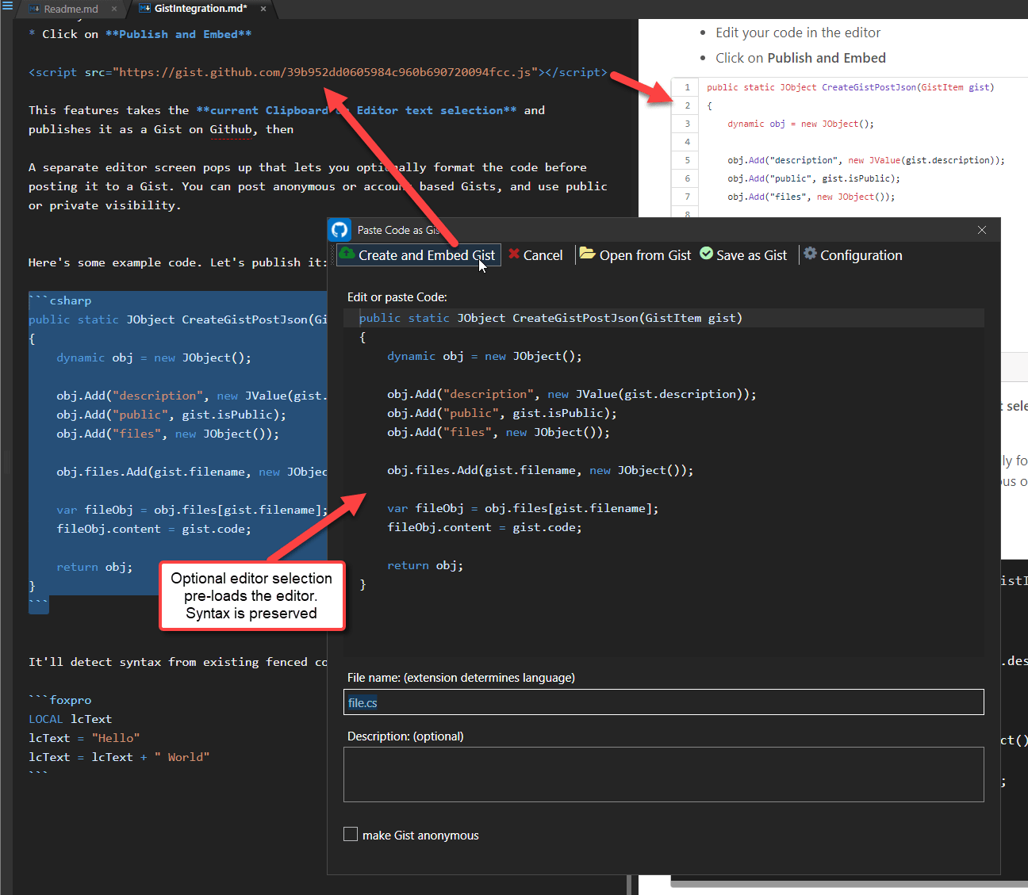Click the 'Edit or paste Code:' label
The image size is (1028, 895).
[x=397, y=297]
